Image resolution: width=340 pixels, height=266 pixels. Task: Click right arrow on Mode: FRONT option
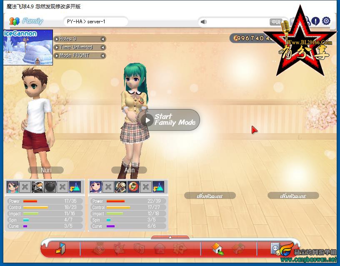[103, 56]
